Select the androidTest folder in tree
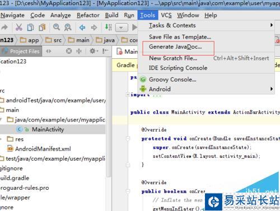Screen dimensions: 280x211 click(x=53, y=100)
